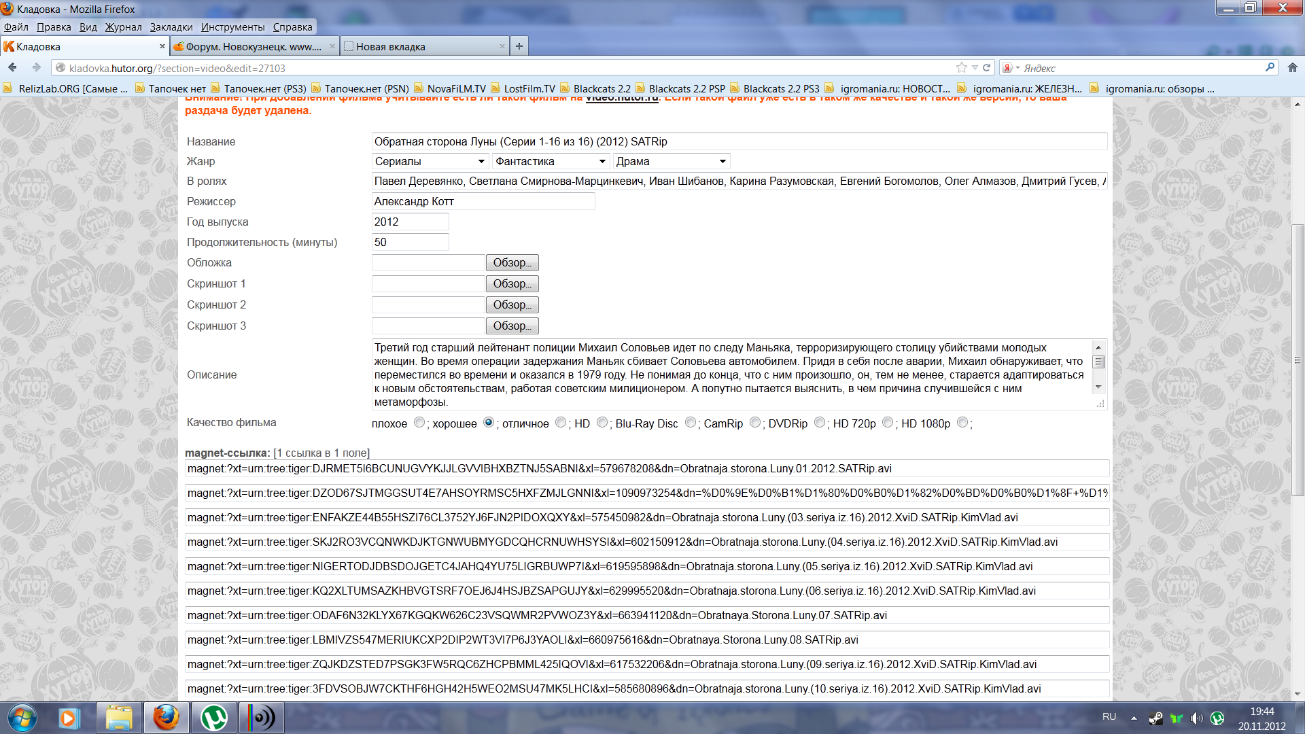Image resolution: width=1305 pixels, height=734 pixels.
Task: Click 'Обзор...' button for Скриншот 3
Action: click(x=512, y=326)
